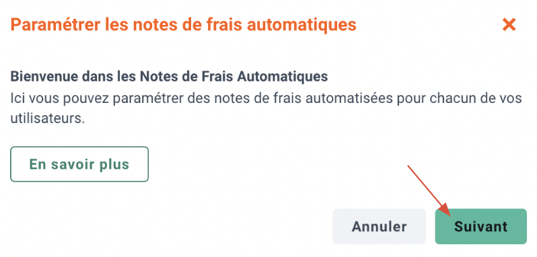Click the green Suivant button
Viewport: 537px width, 257px height.
coord(481,227)
